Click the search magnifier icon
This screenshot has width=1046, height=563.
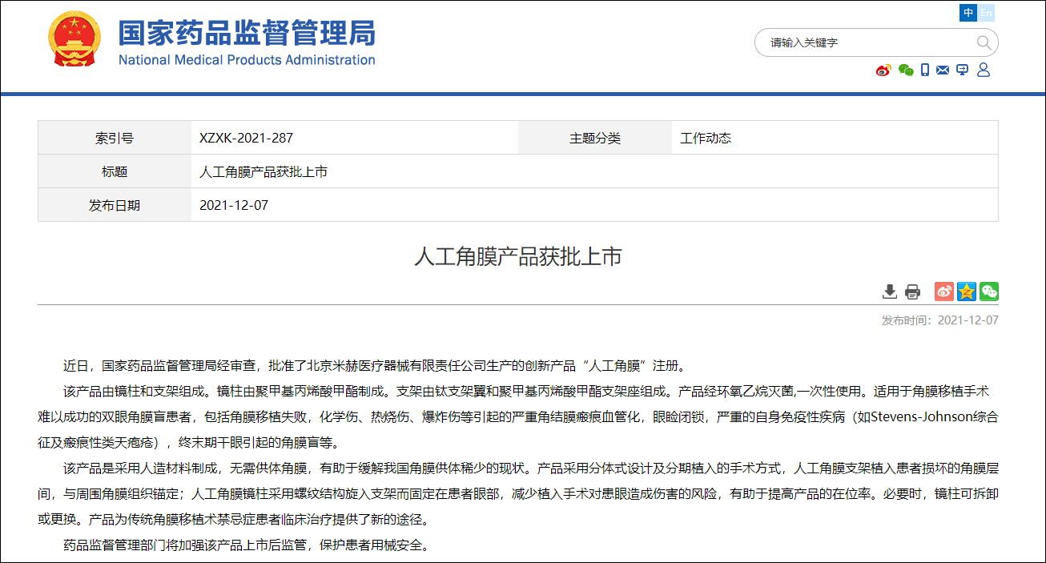tap(984, 42)
